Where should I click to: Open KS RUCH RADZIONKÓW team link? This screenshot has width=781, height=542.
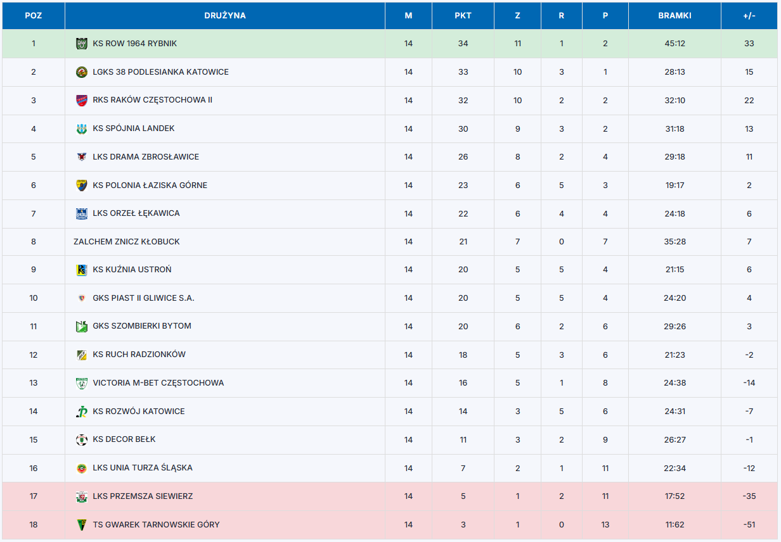(139, 355)
